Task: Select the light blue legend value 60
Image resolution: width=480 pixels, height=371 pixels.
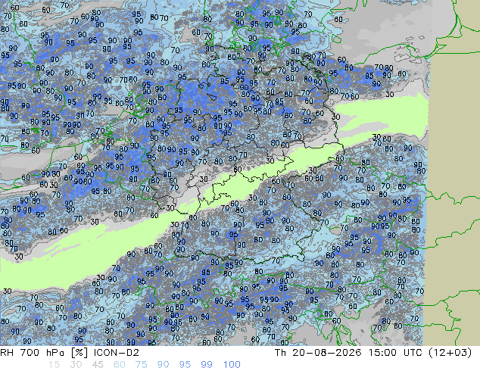Action: [120, 365]
